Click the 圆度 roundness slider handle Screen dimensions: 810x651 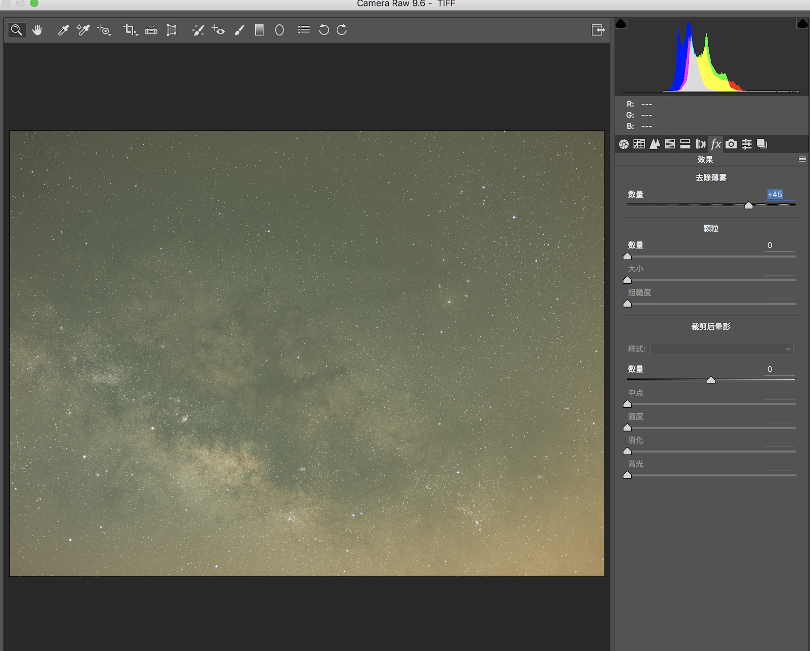click(628, 428)
